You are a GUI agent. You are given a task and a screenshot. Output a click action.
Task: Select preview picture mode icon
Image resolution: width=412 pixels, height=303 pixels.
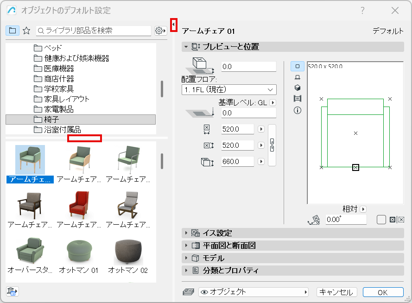pos(298,99)
